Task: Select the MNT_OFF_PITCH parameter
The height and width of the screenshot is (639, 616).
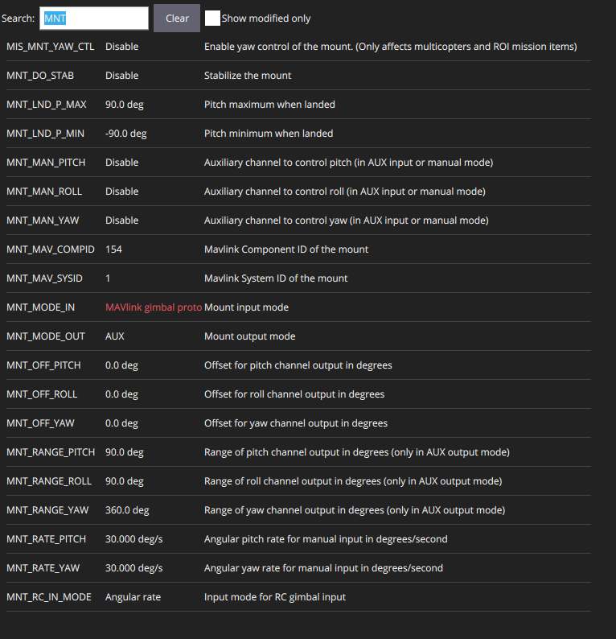Action: (x=43, y=365)
